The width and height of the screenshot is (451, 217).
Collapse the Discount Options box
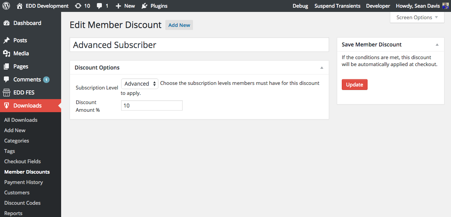pos(321,68)
